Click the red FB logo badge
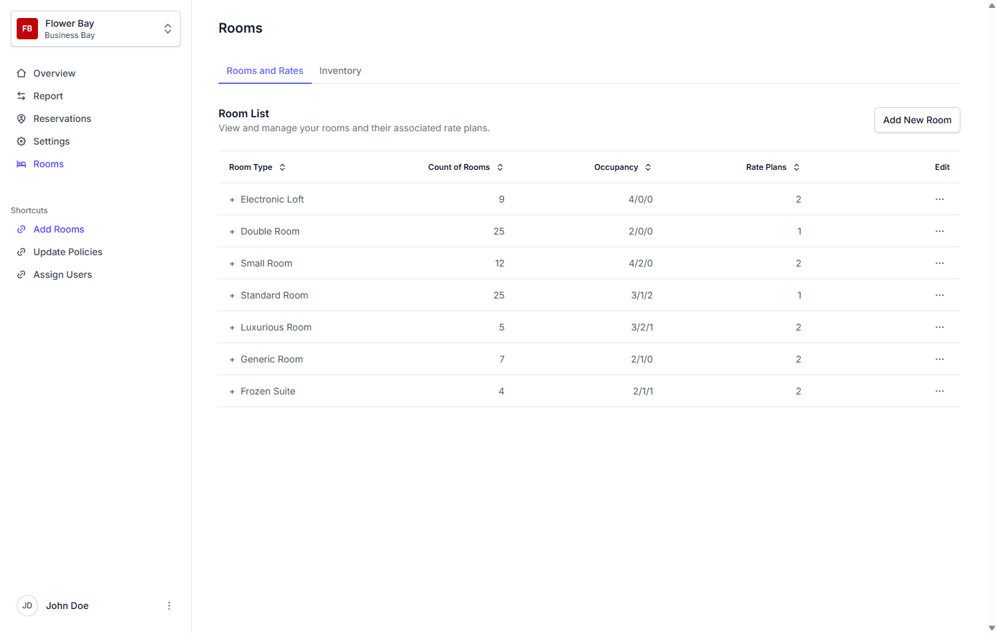The height and width of the screenshot is (633, 997). (x=27, y=29)
